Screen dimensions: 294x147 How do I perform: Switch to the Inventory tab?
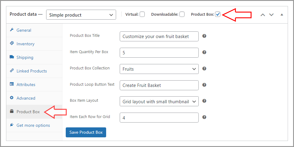[25, 44]
